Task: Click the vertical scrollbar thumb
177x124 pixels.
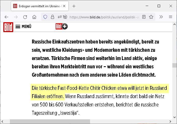Action: click(x=174, y=65)
